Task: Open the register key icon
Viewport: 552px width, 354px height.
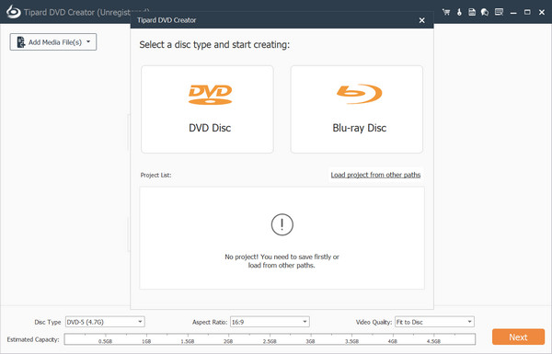Action: (x=459, y=12)
